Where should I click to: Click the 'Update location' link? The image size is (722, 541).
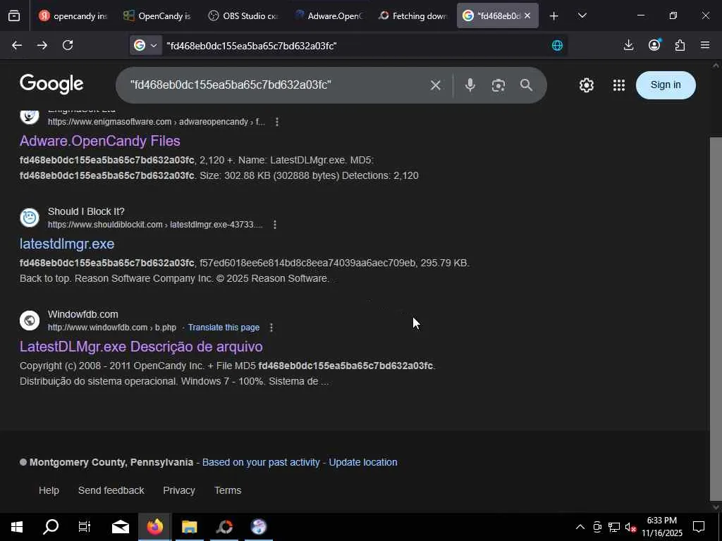(x=363, y=462)
